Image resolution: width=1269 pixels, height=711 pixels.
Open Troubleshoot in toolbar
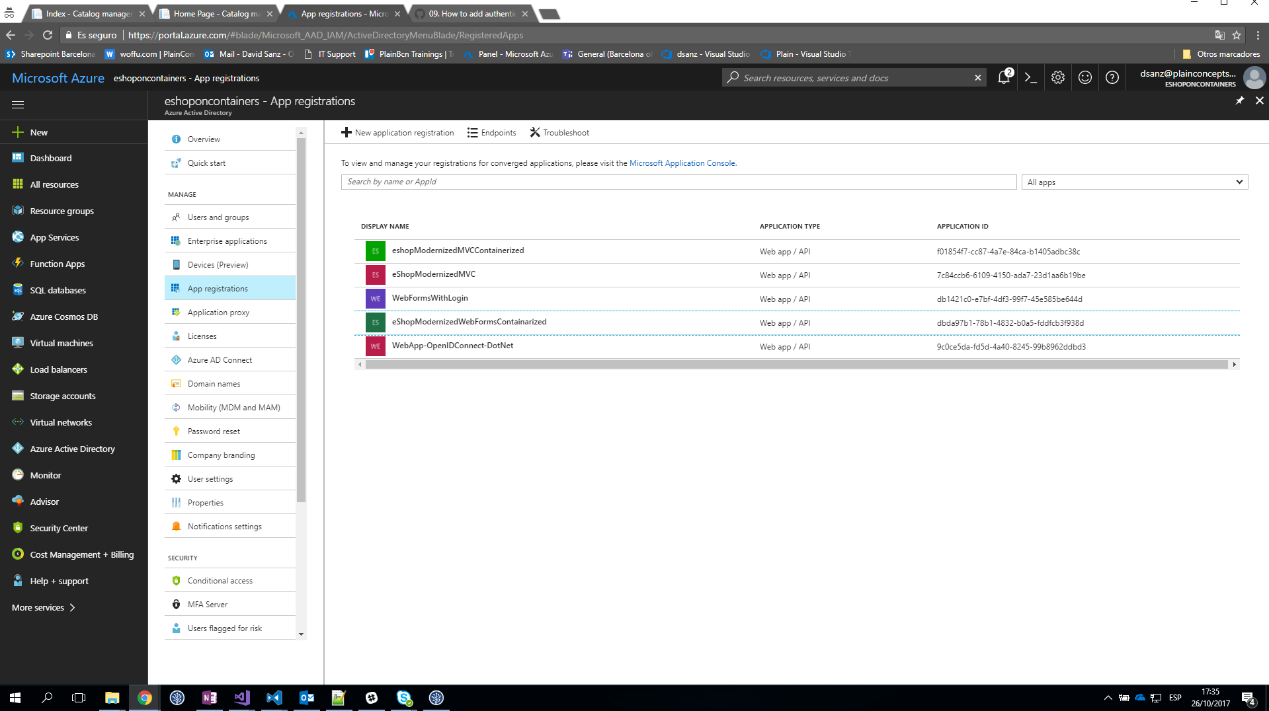click(559, 133)
